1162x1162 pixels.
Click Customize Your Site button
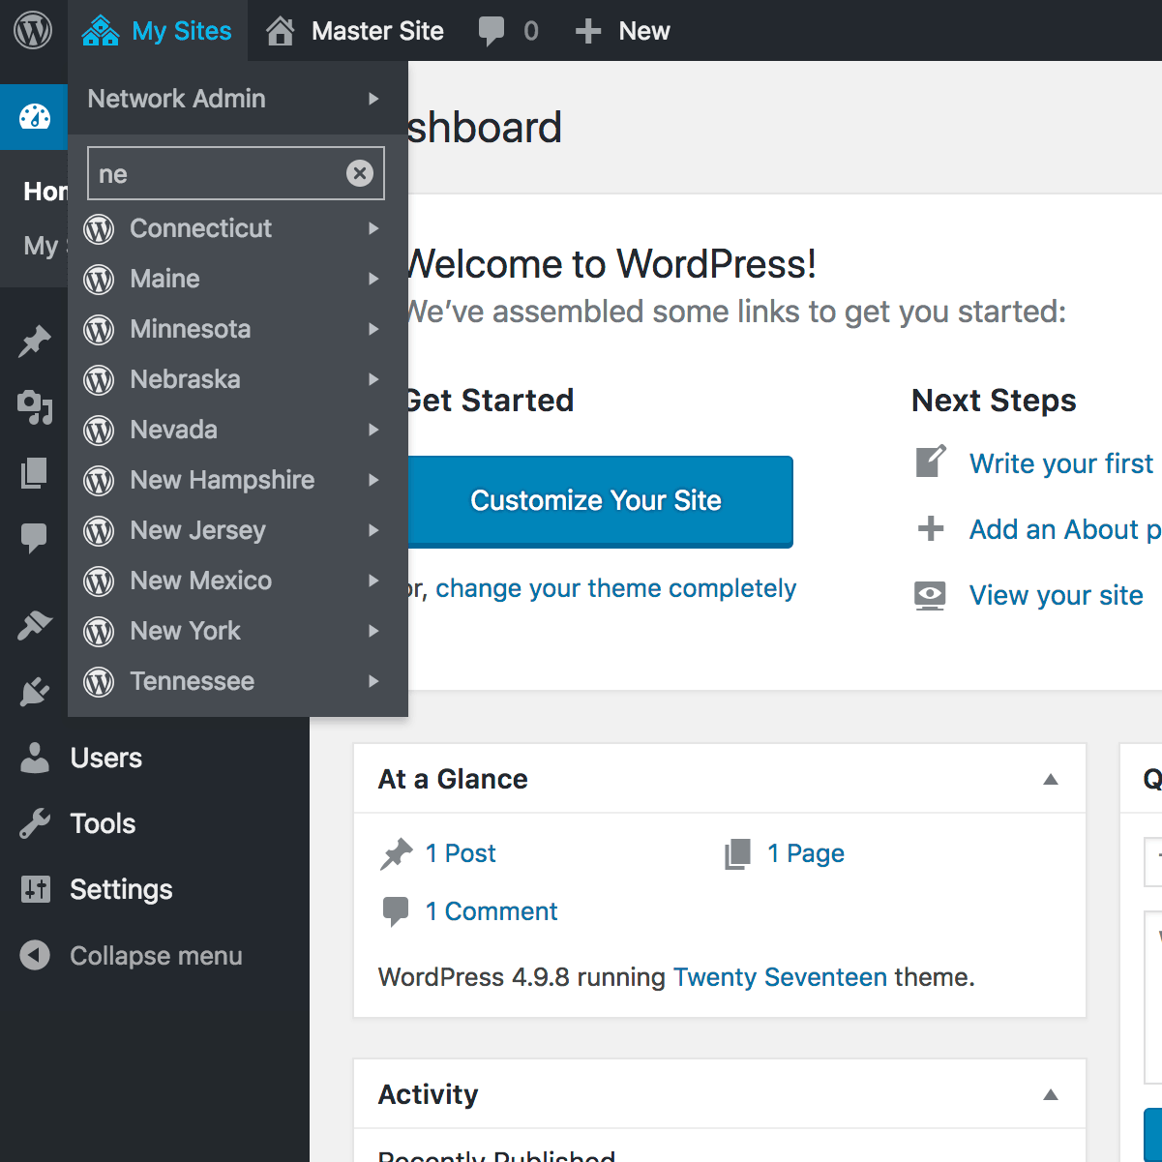(596, 501)
